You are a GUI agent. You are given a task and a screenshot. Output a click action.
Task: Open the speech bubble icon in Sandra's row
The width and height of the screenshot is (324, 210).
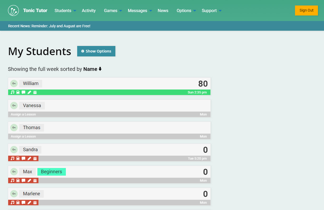[x=23, y=159]
